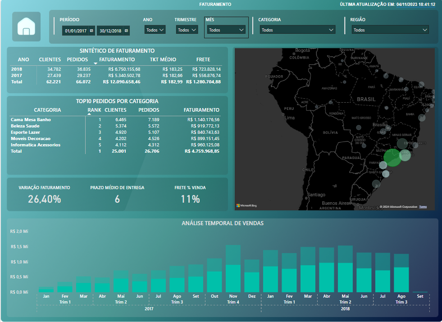Sort Top10 table by FATURAMENTO header
This screenshot has height=322, width=442.
click(201, 110)
